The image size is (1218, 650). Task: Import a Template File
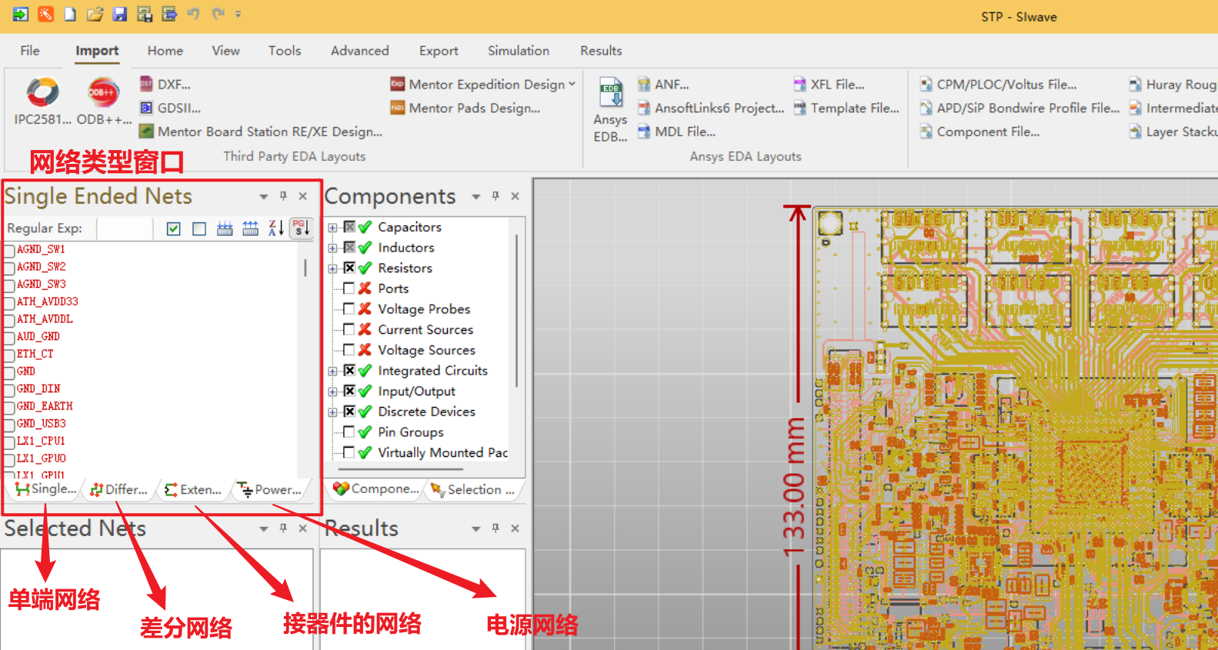coord(846,108)
